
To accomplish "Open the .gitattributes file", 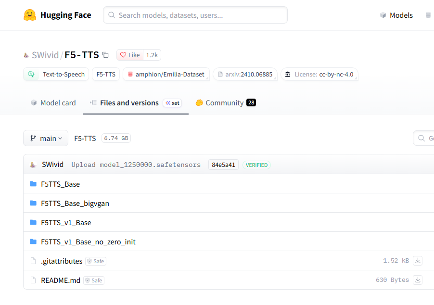I will pyautogui.click(x=62, y=261).
